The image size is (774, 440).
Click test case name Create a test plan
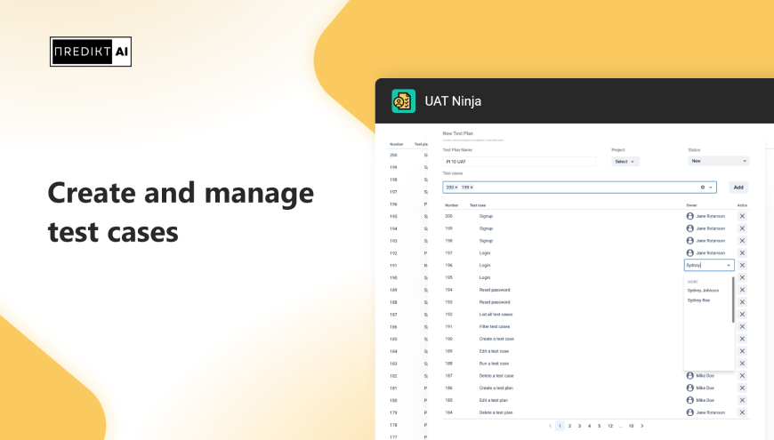tap(496, 388)
